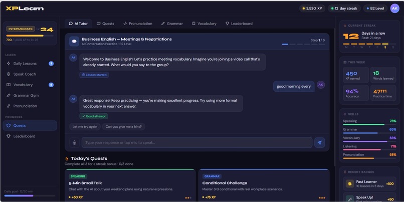Click the Vocabulary notification badge
The image size is (404, 202).
[51, 85]
